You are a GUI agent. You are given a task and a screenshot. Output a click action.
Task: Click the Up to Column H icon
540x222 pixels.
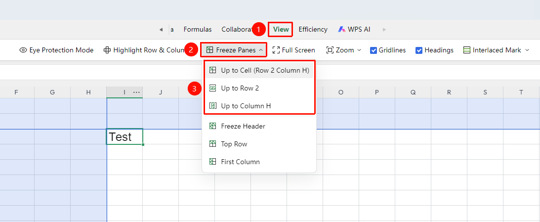point(213,106)
